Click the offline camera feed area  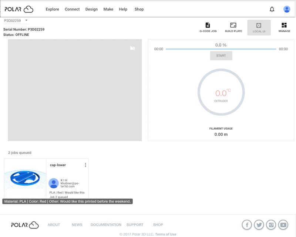coord(75,90)
